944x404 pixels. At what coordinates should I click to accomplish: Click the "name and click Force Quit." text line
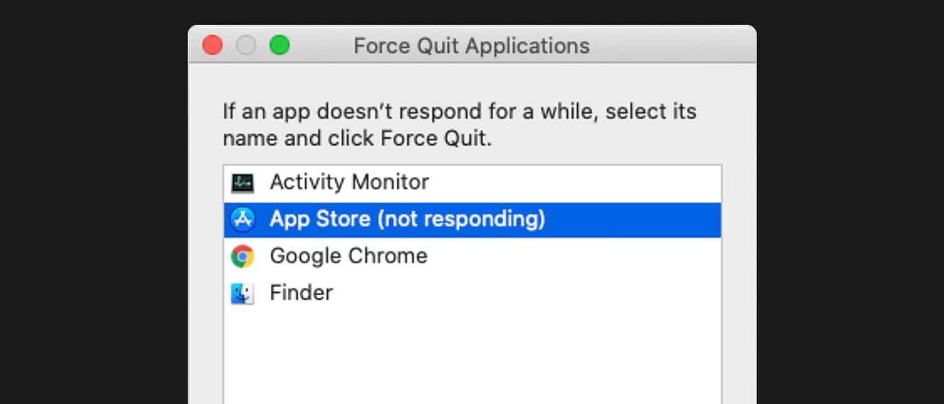(357, 138)
